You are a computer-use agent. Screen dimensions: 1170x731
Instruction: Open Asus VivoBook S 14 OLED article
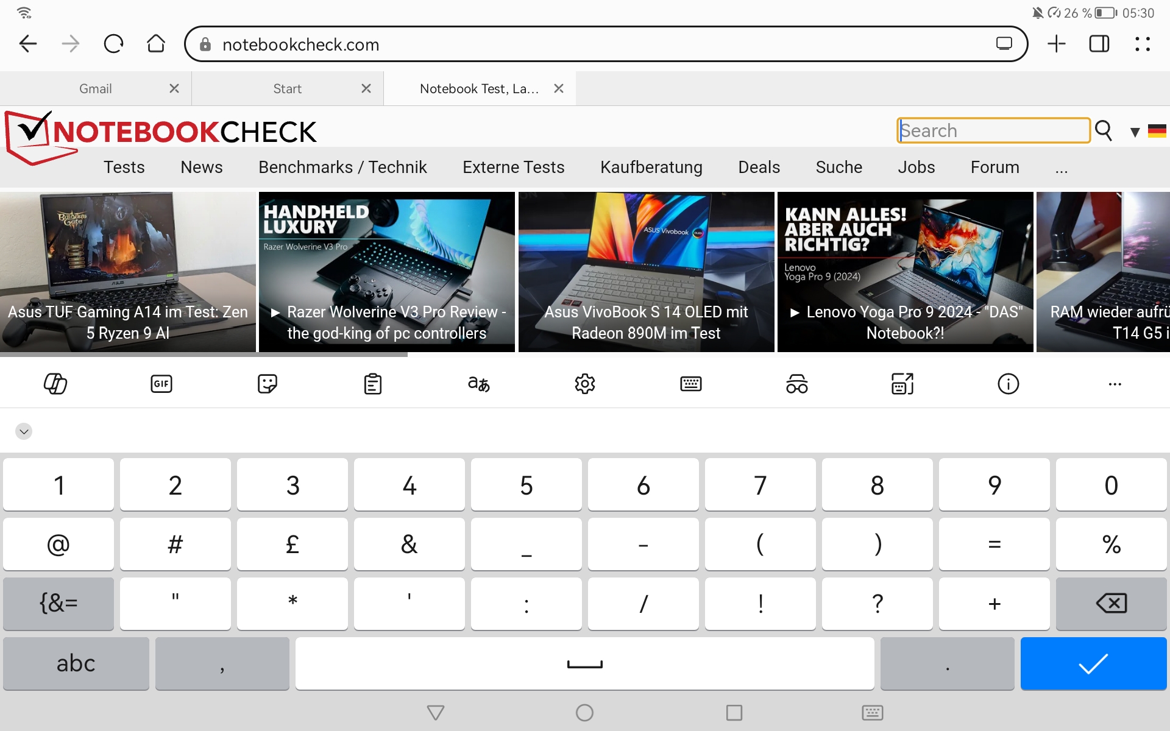coord(646,272)
